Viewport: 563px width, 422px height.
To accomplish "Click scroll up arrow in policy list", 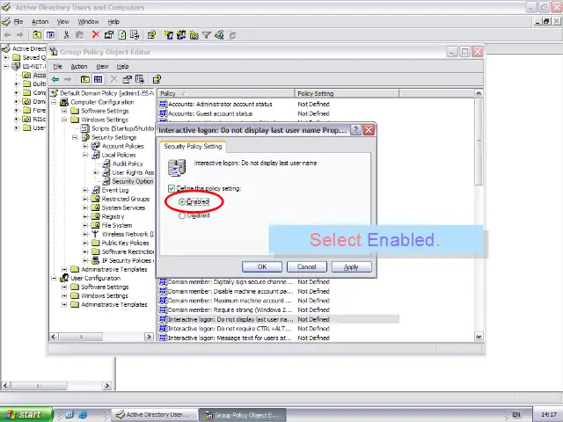I will 479,93.
